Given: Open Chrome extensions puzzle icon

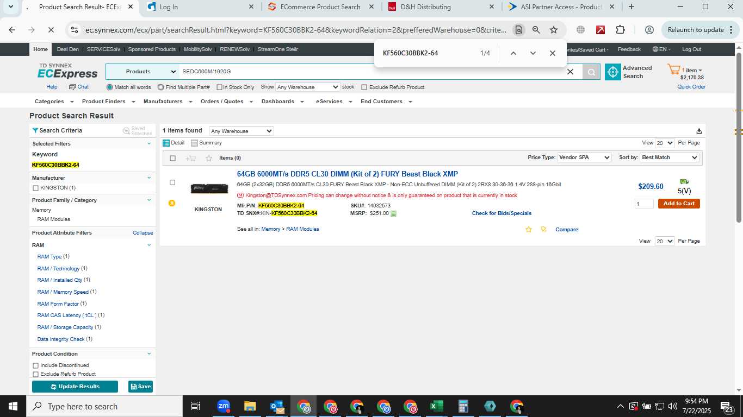Looking at the screenshot, I should 621,30.
